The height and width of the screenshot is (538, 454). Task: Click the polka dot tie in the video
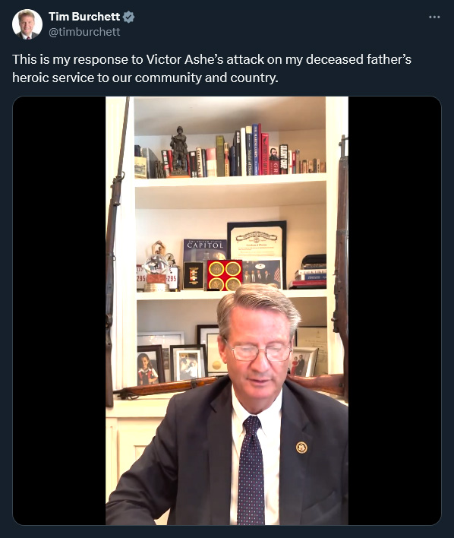pos(252,470)
